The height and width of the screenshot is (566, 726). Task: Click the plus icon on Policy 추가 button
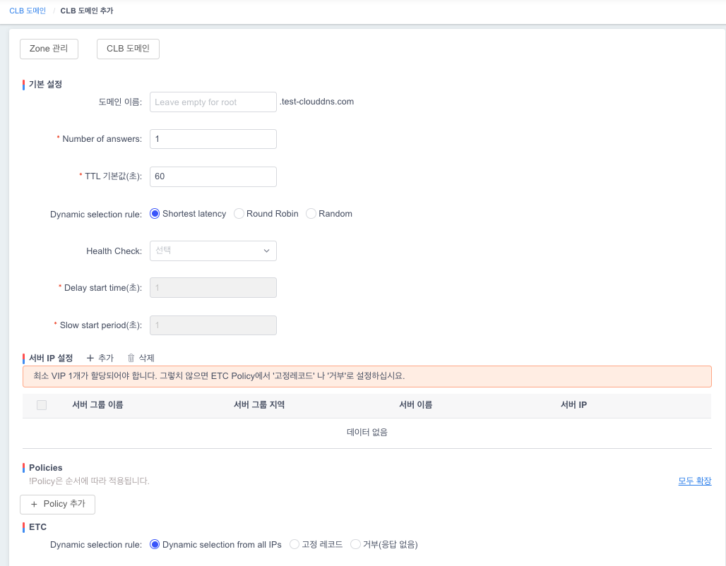(34, 504)
